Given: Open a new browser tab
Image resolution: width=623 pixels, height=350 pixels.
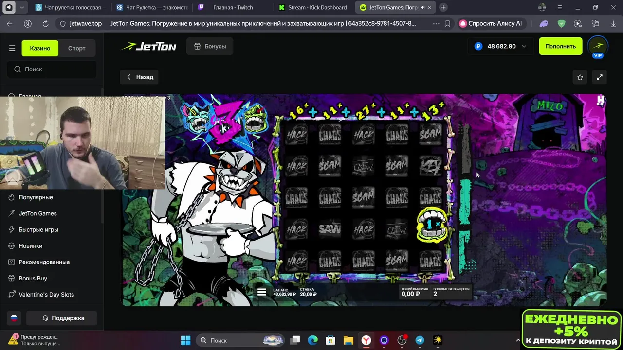Looking at the screenshot, I should coord(443,7).
